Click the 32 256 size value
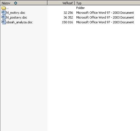This screenshot has width=140, height=131. point(68,13)
